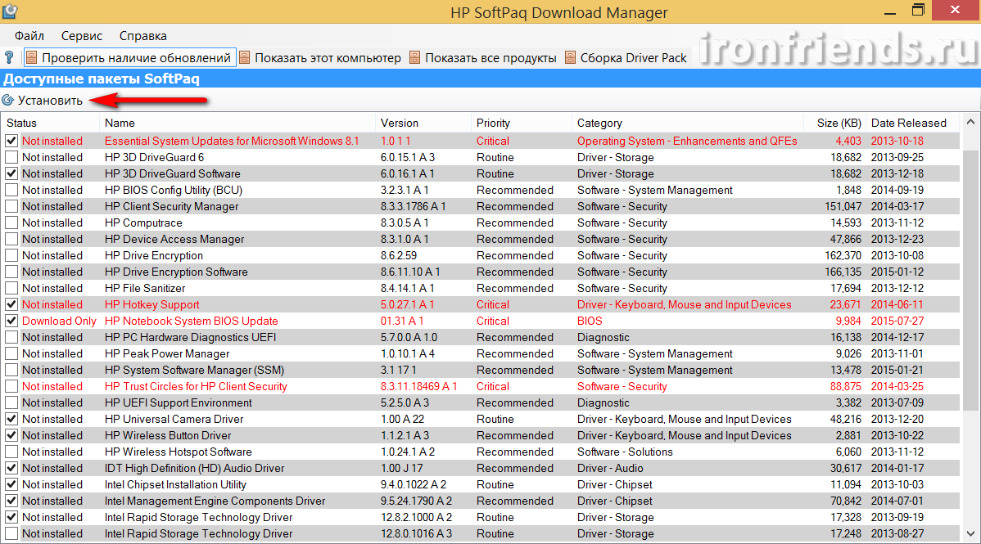Click the scrollbar up arrow
The width and height of the screenshot is (981, 544).
click(971, 123)
